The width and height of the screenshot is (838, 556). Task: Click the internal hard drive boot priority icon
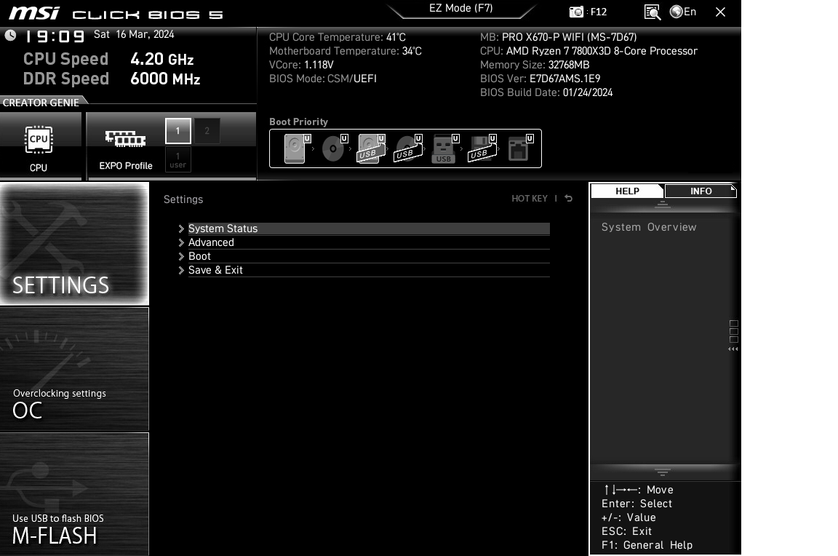pos(297,148)
